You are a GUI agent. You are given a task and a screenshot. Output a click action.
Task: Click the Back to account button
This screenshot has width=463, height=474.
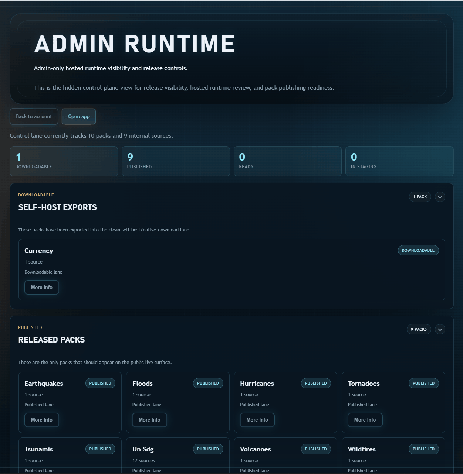pos(34,116)
